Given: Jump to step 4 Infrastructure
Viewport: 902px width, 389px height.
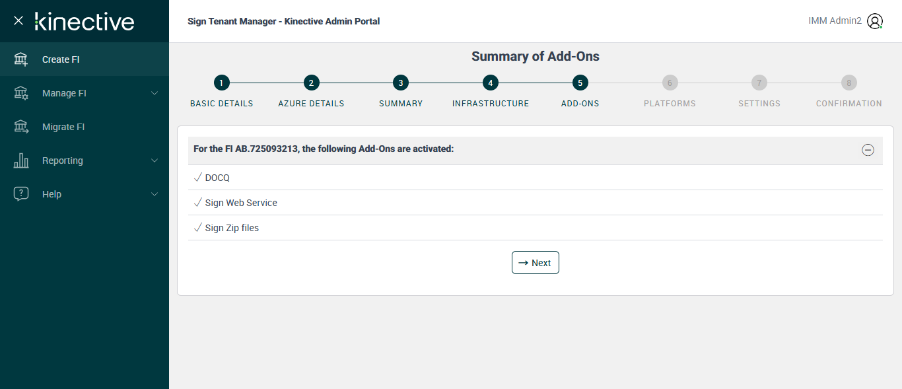Looking at the screenshot, I should pyautogui.click(x=490, y=83).
